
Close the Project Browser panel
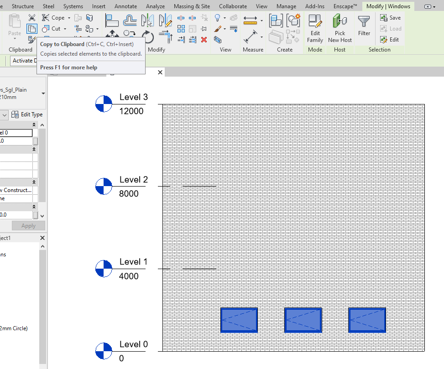point(42,238)
